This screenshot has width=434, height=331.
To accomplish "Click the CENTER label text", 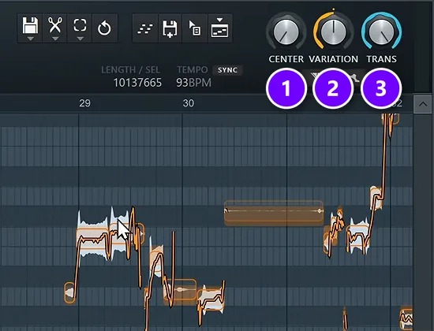I will 286,59.
